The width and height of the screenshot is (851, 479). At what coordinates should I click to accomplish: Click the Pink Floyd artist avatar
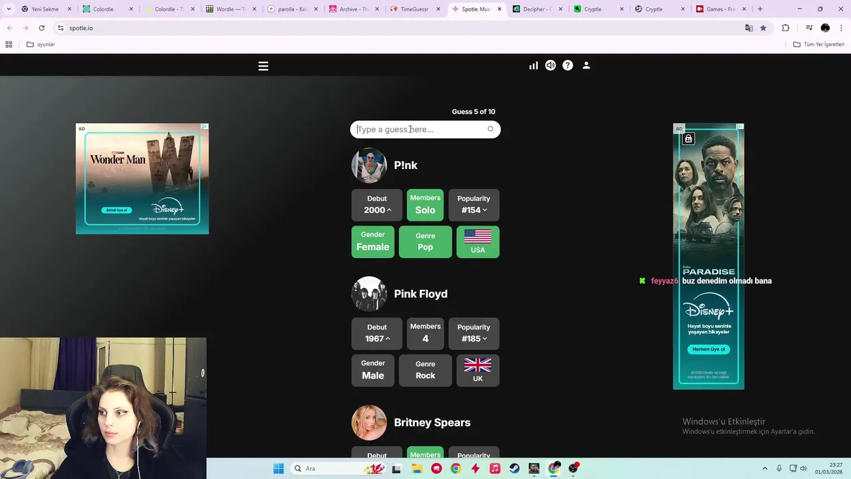(369, 293)
